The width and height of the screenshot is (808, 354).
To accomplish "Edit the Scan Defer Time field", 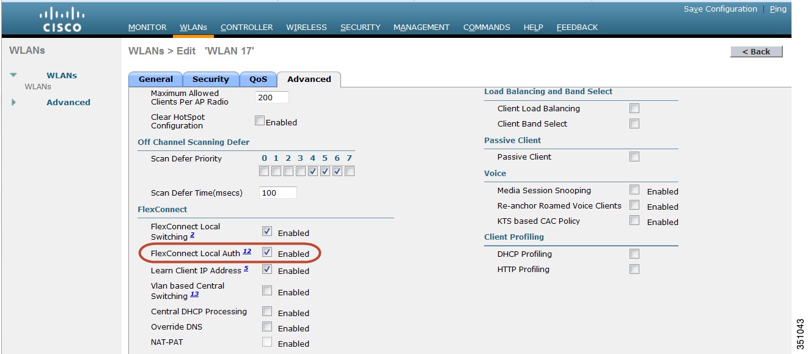I will point(279,193).
